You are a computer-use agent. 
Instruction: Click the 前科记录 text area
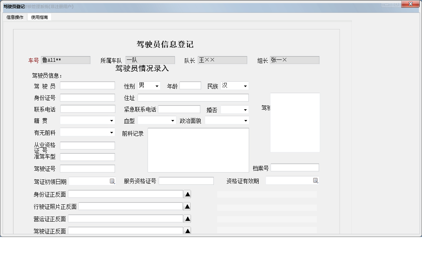click(x=198, y=150)
